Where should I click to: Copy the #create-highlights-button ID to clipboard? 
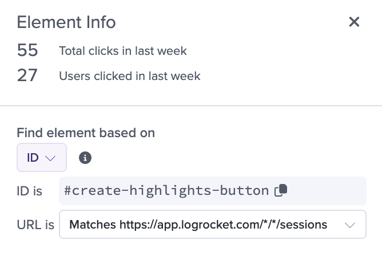click(x=281, y=190)
